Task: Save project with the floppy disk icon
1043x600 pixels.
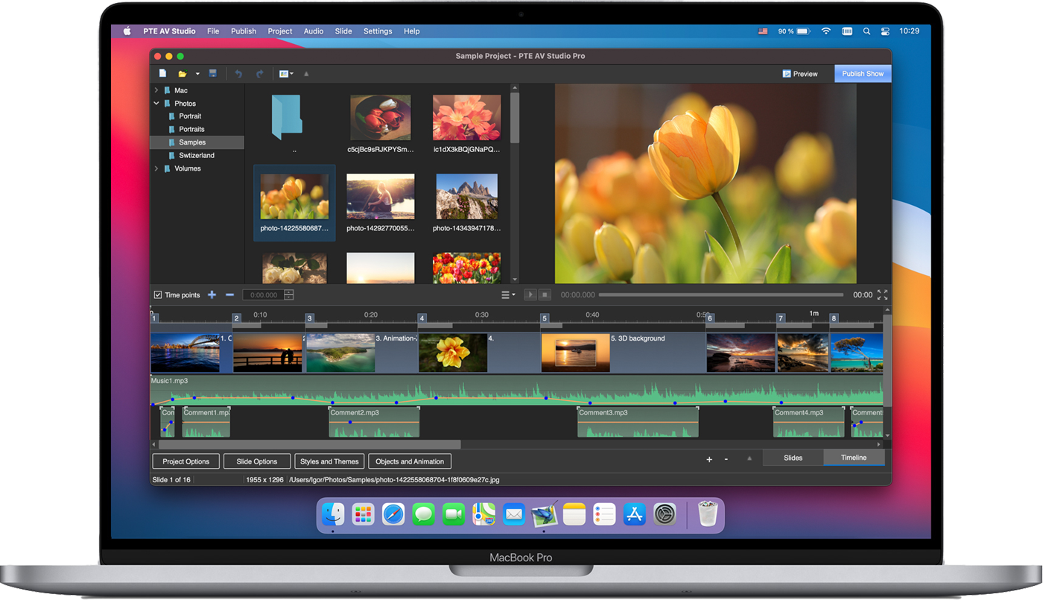Action: tap(213, 74)
